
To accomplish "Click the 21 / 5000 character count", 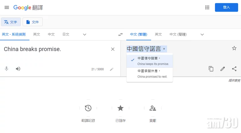I will pos(98,69).
